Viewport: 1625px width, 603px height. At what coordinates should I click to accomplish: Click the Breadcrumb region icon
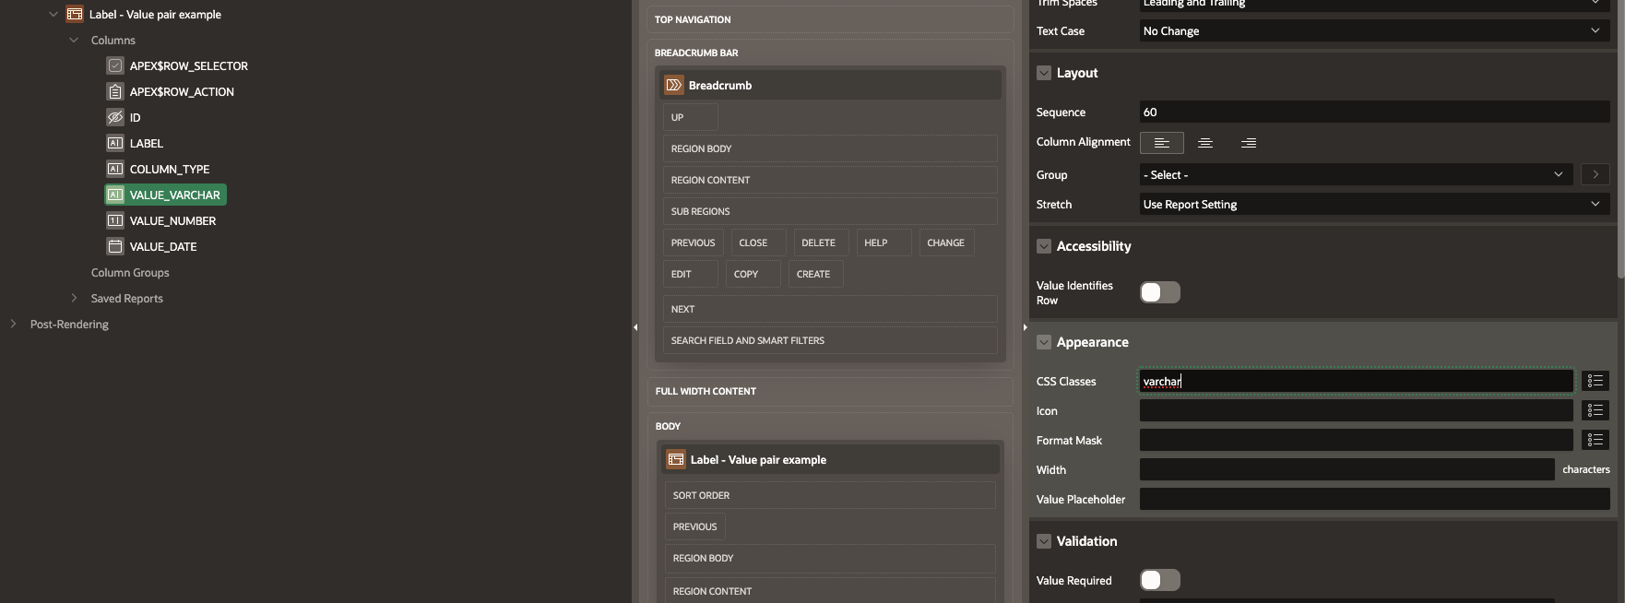[x=674, y=85]
